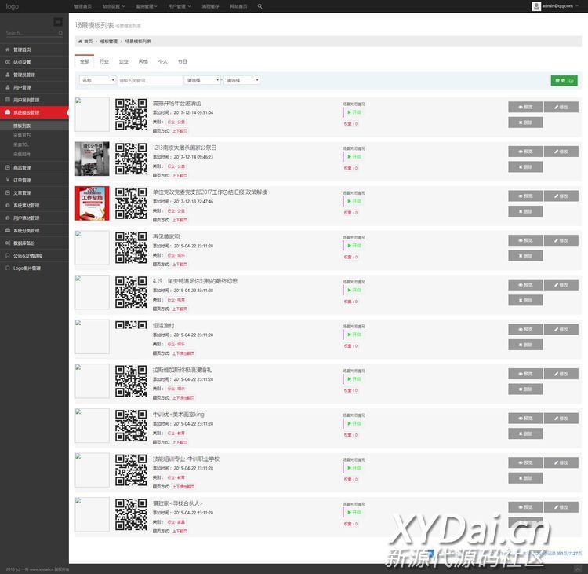Open 模板列表 sidebar submenu item

pos(22,126)
